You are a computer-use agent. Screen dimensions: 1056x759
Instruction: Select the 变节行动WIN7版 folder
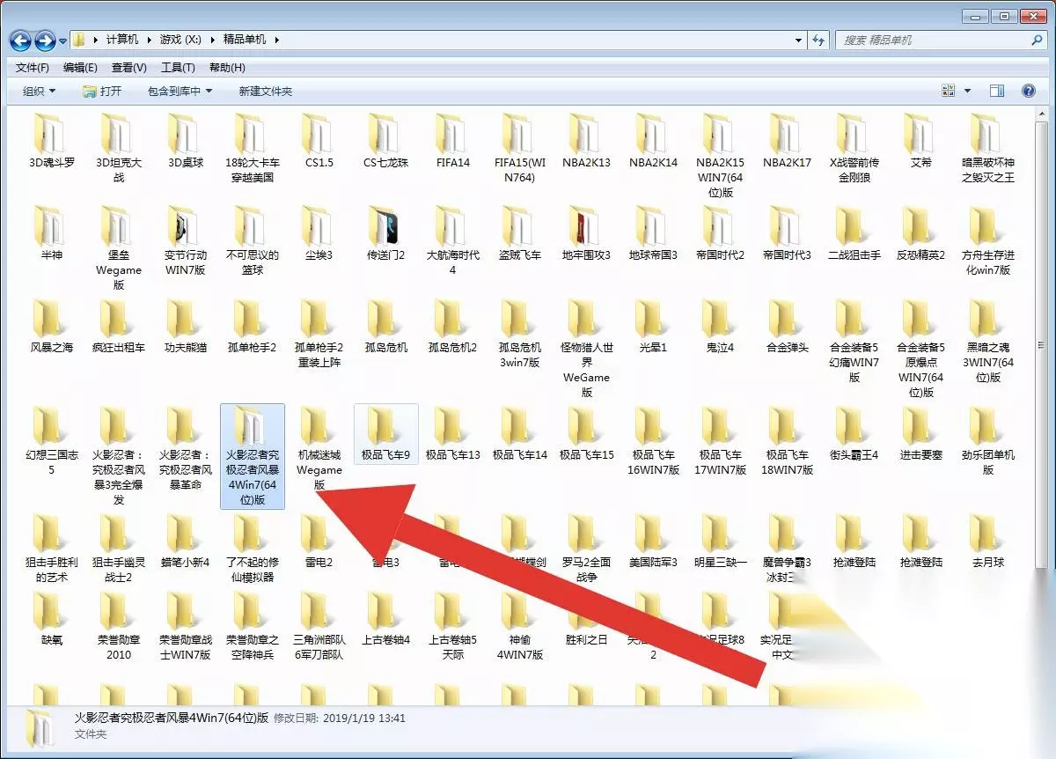coord(186,240)
